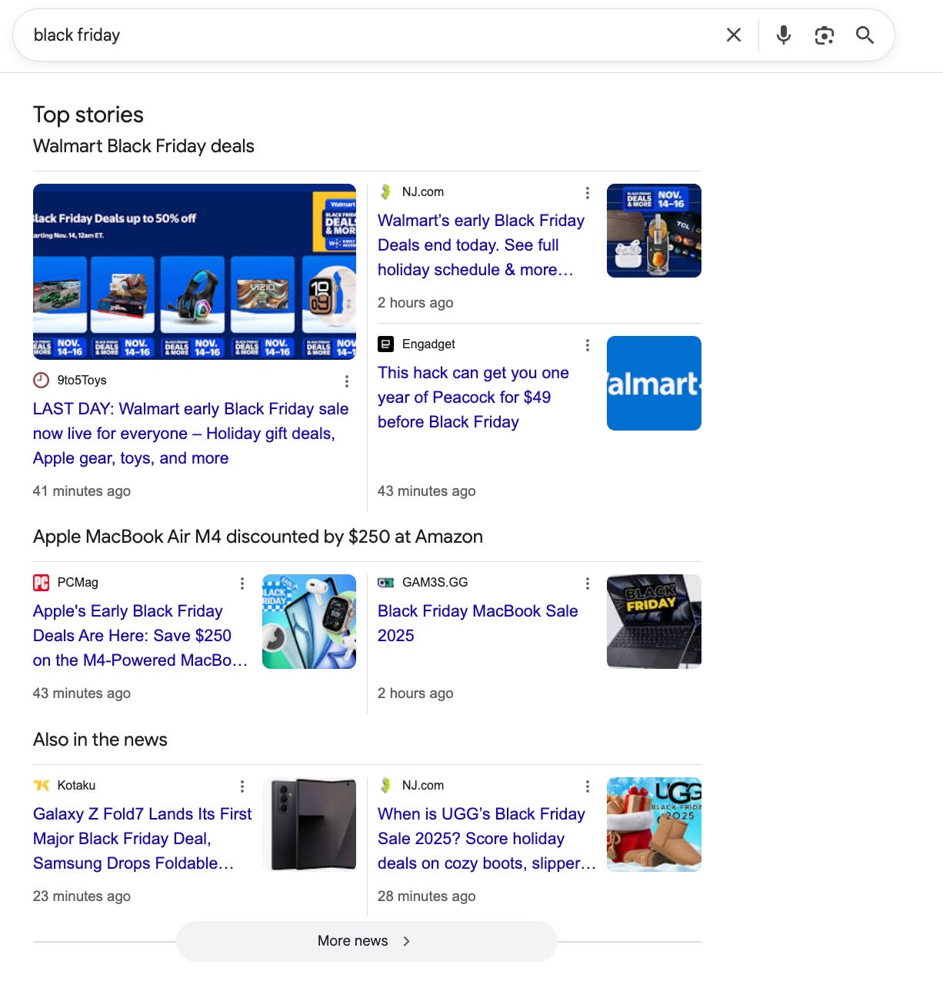Open the three-dot menu for the Kotaku story

[x=242, y=786]
